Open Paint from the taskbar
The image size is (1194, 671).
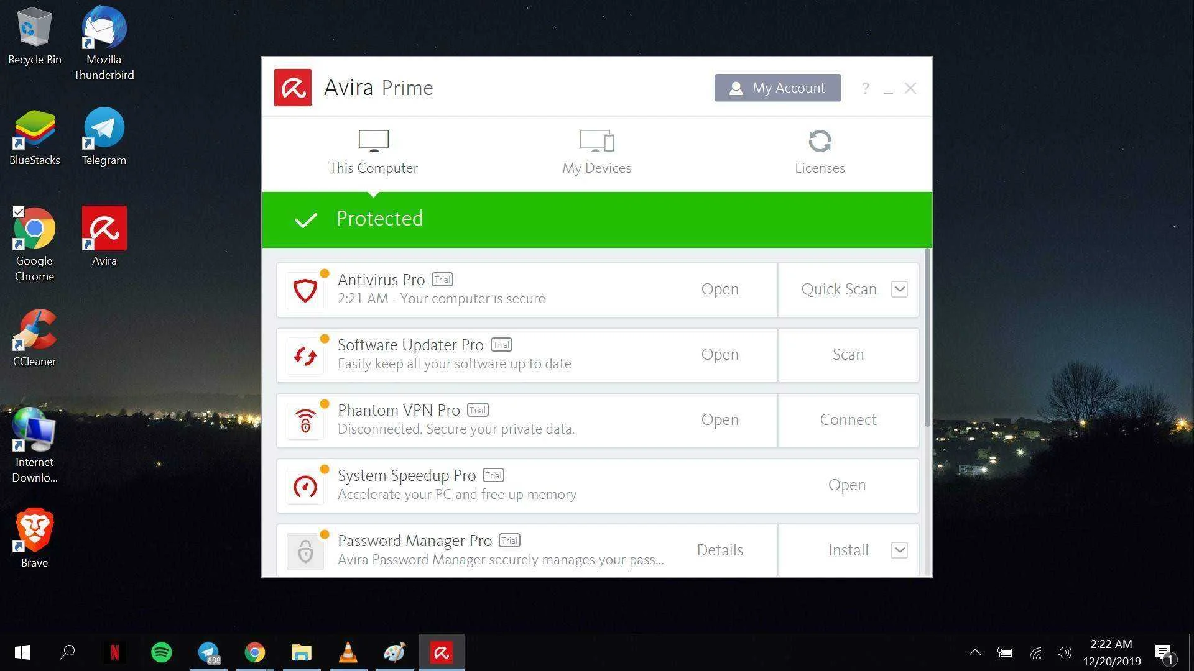point(395,652)
